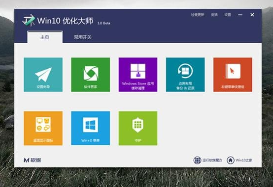This screenshot has height=187, width=273.
Task: Open the 守护 shield tile
Action: point(138,128)
